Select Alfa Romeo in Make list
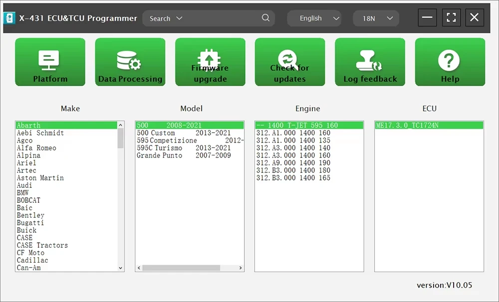Viewport: 499px width, 302px height. pyautogui.click(x=36, y=148)
